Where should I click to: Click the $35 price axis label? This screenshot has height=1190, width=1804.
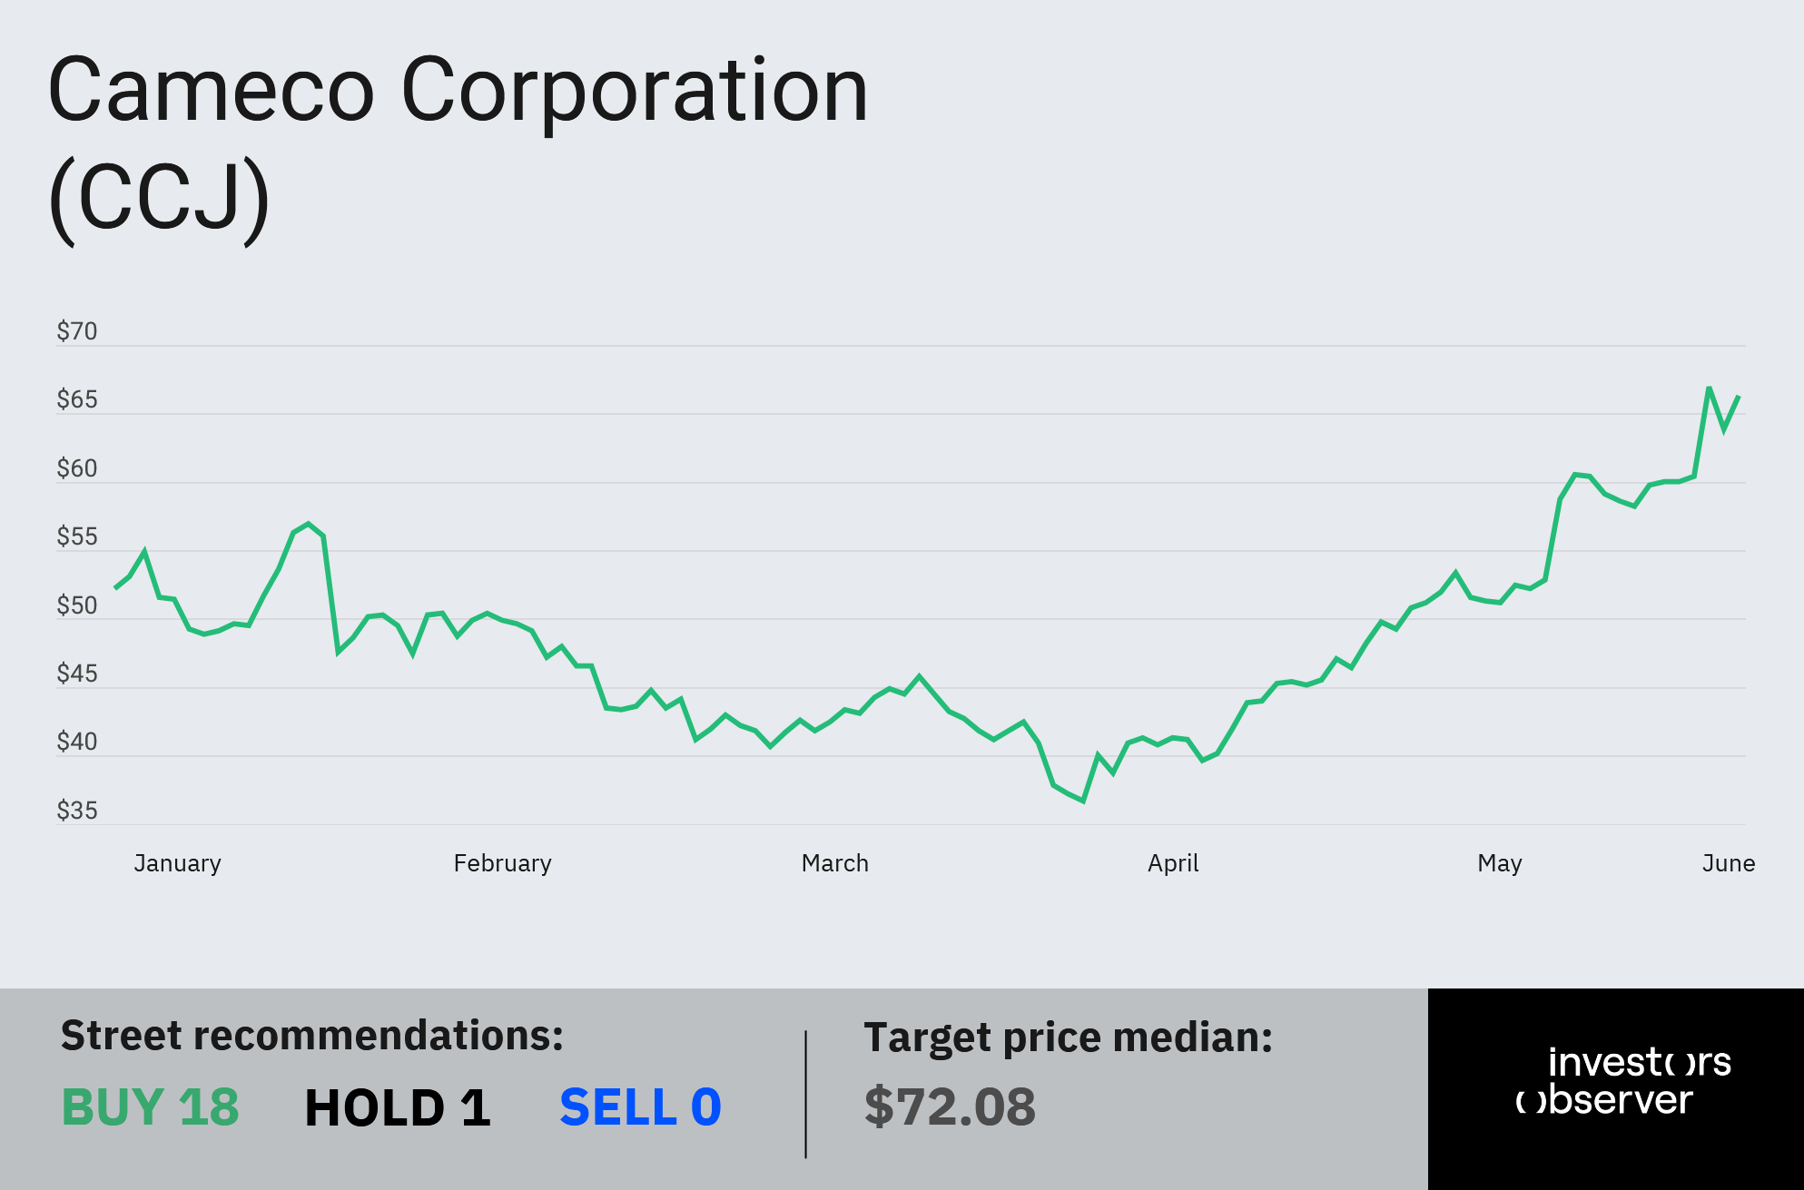tap(77, 811)
